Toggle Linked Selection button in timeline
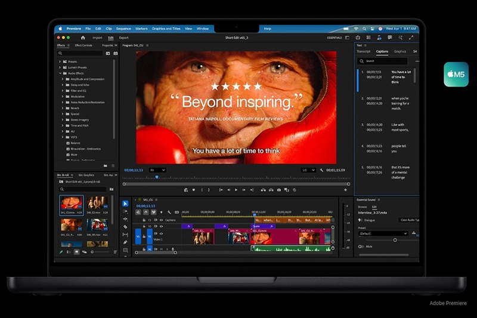This screenshot has width=477, height=318. pos(153,212)
